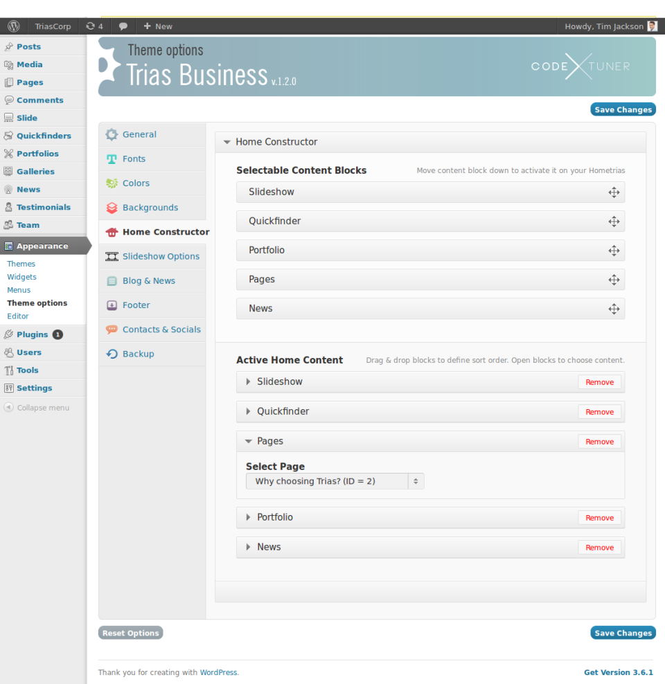
Task: Click the Quickfinders sidebar icon
Action: point(8,136)
